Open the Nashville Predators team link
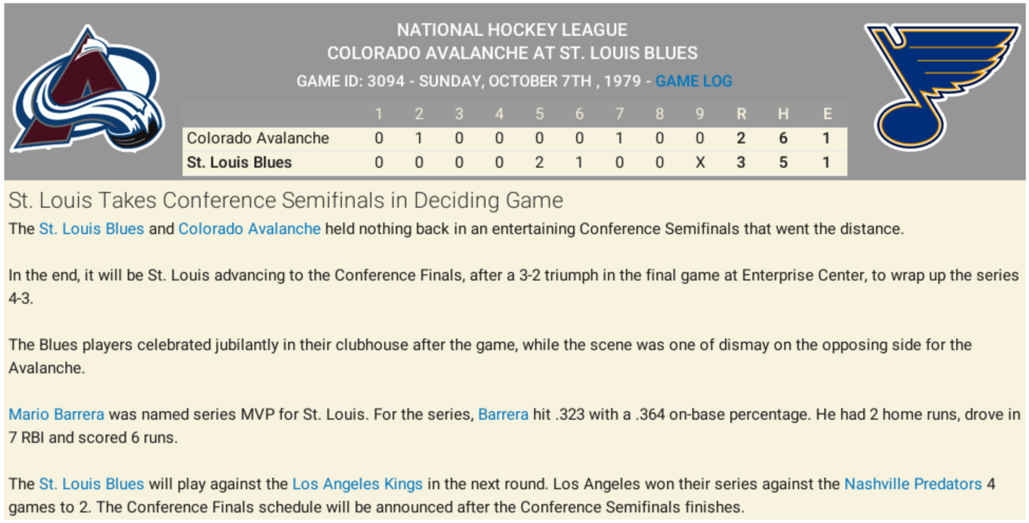Viewport: 1029px width, 523px height. click(x=913, y=484)
